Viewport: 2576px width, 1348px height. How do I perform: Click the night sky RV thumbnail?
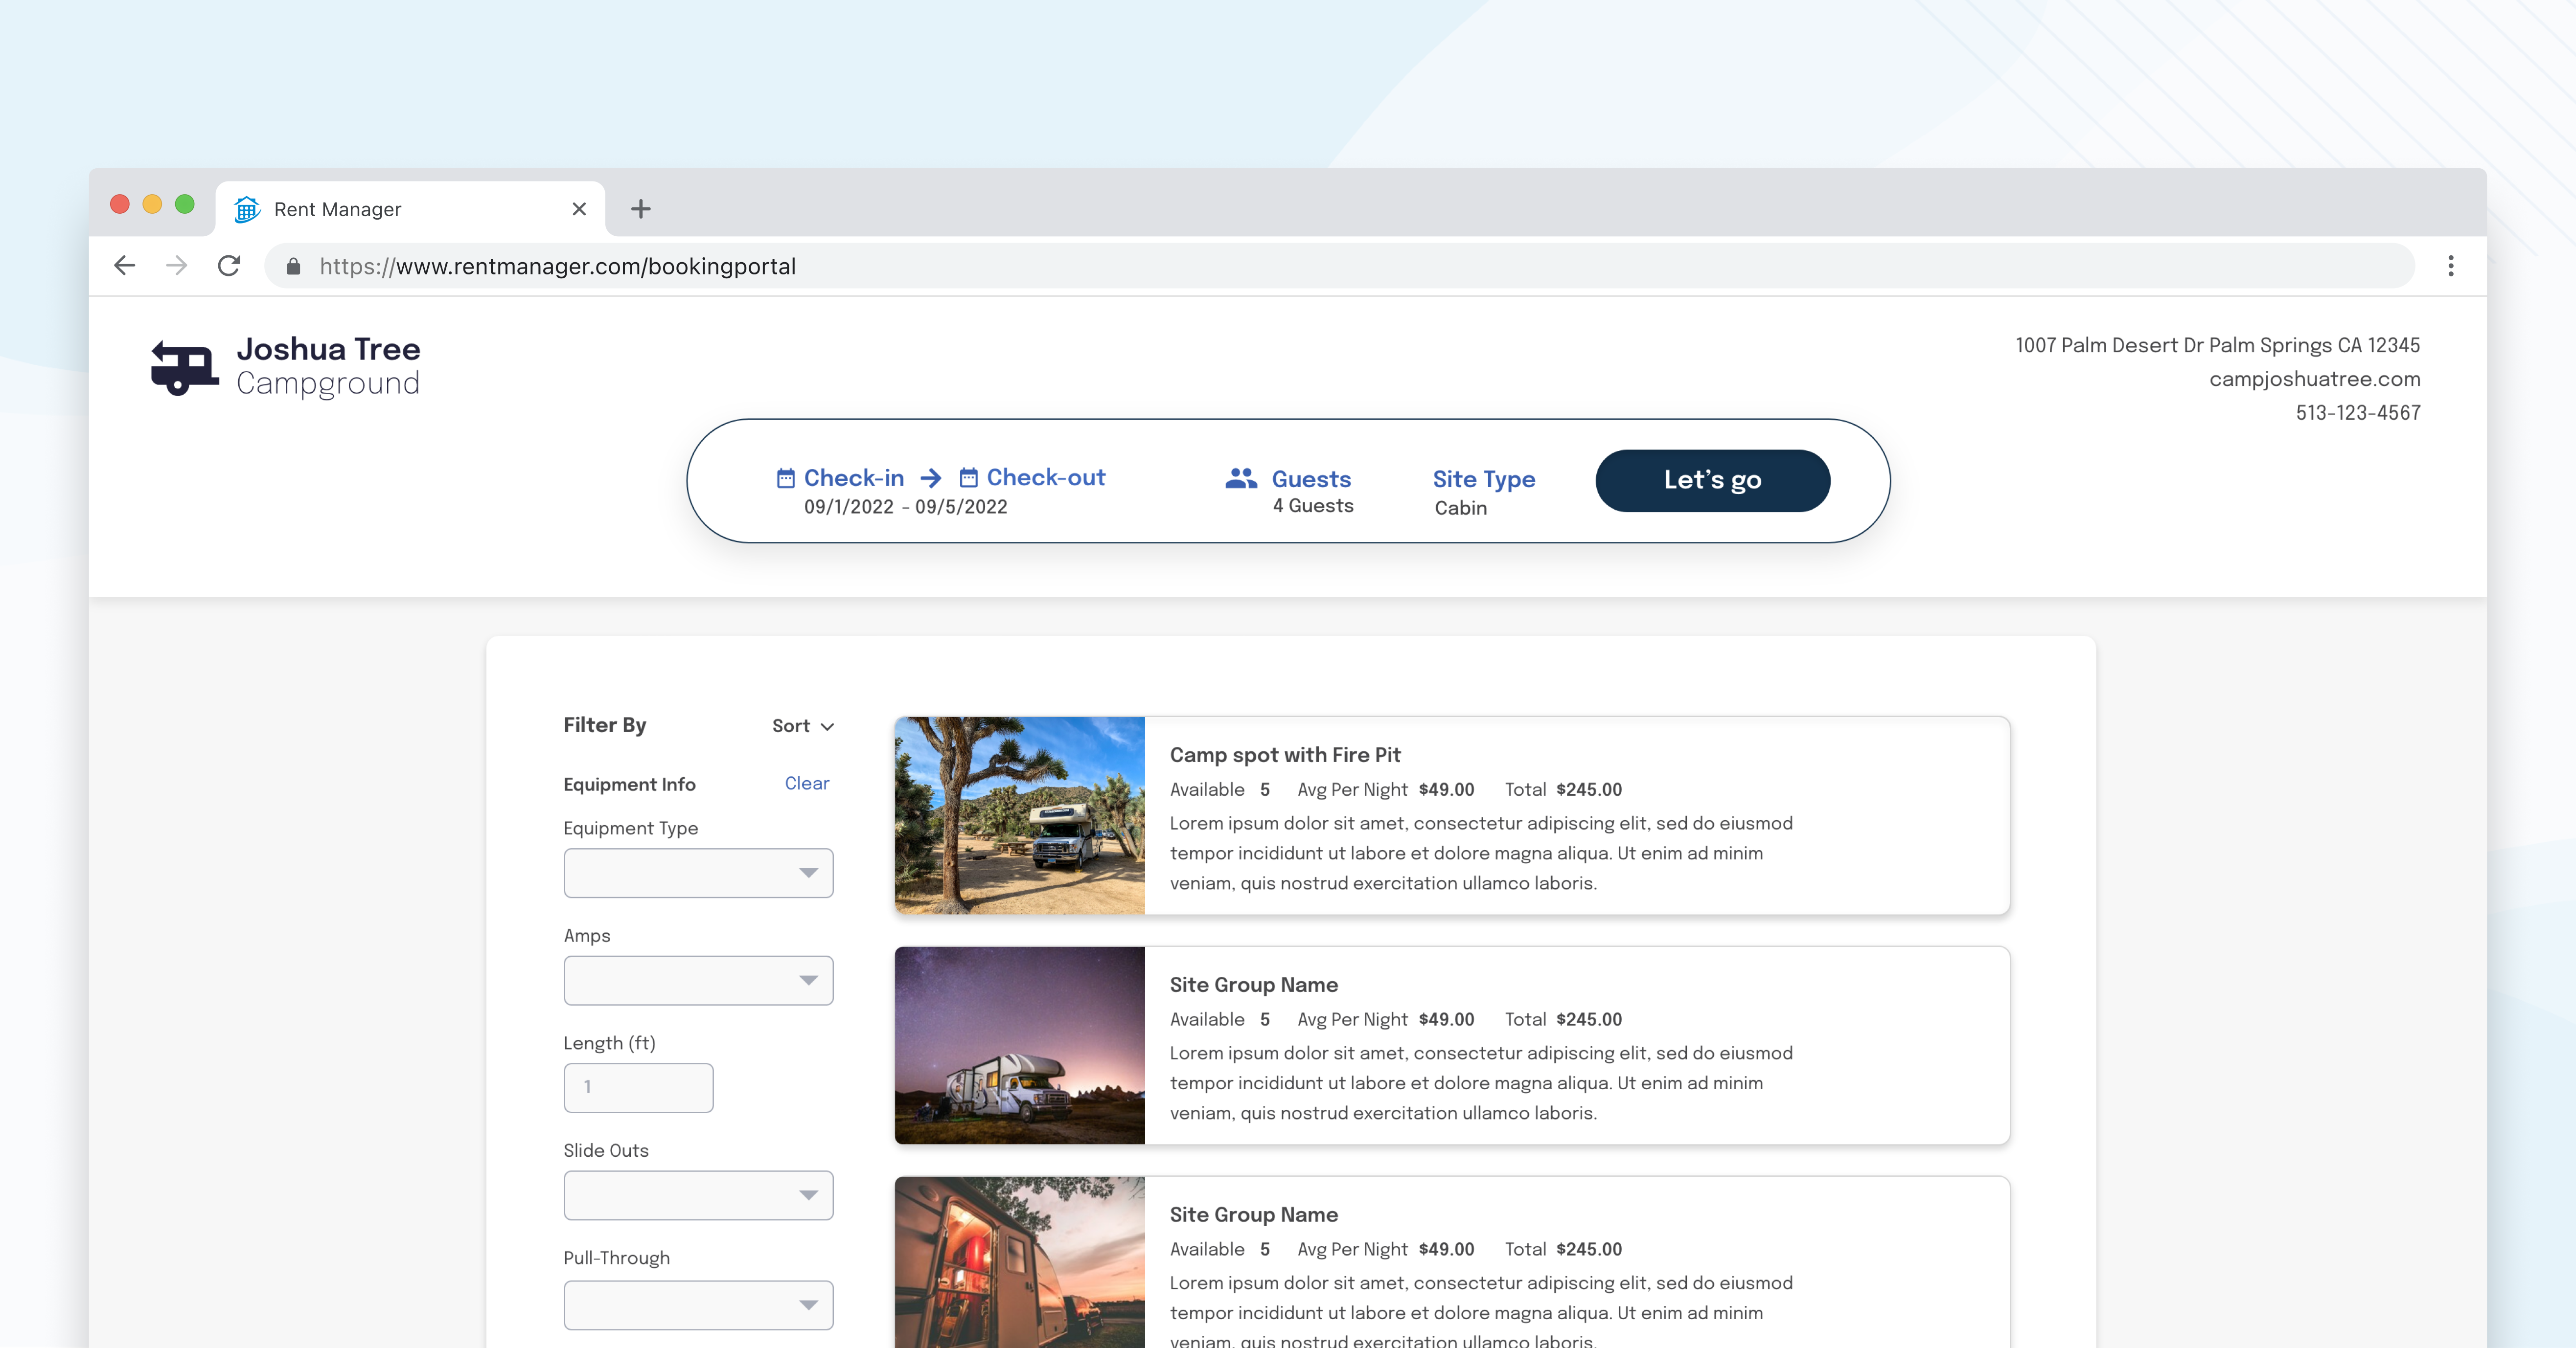[1019, 1045]
